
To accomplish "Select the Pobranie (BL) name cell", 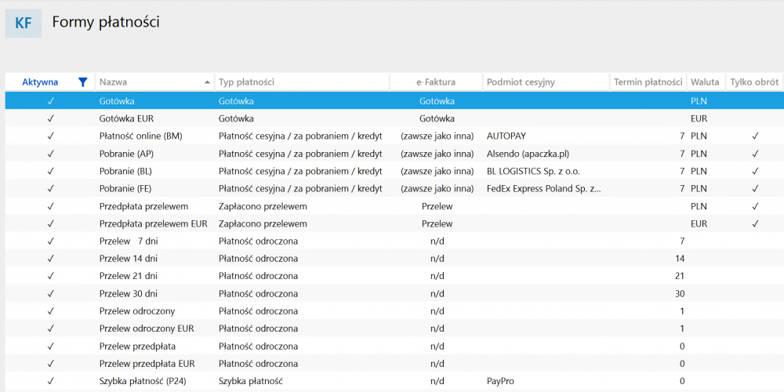I will click(125, 171).
